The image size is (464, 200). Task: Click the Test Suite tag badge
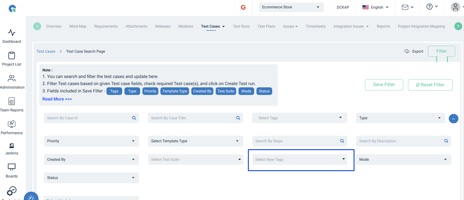[x=226, y=91]
